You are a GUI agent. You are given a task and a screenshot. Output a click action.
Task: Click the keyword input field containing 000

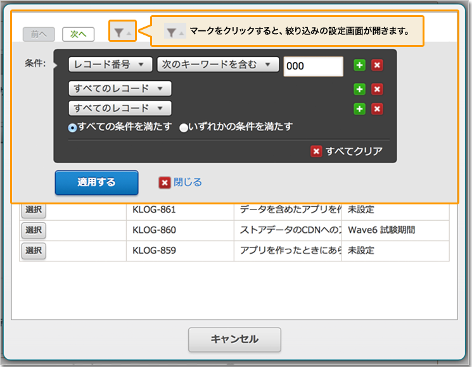click(313, 66)
